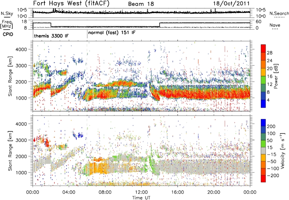Click the frequency step-up near 14:00 UT
289x200 pixels.
pyautogui.click(x=160, y=25)
